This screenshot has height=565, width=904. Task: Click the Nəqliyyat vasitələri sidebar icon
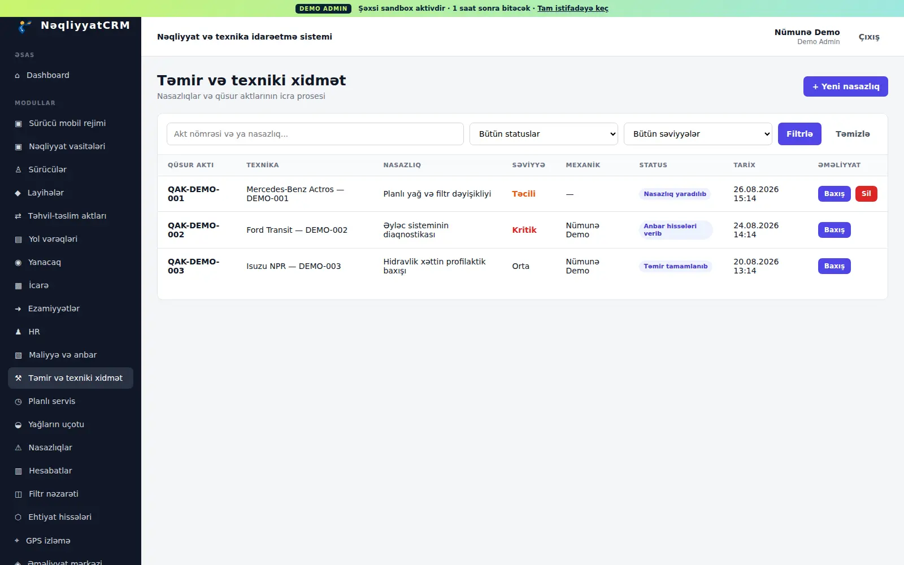click(x=18, y=147)
